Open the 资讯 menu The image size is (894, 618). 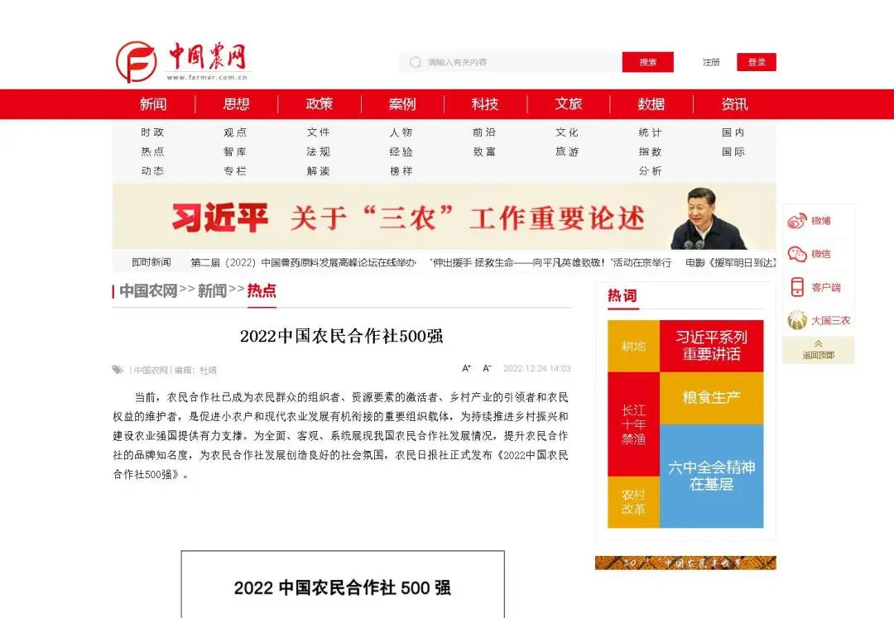pyautogui.click(x=734, y=104)
